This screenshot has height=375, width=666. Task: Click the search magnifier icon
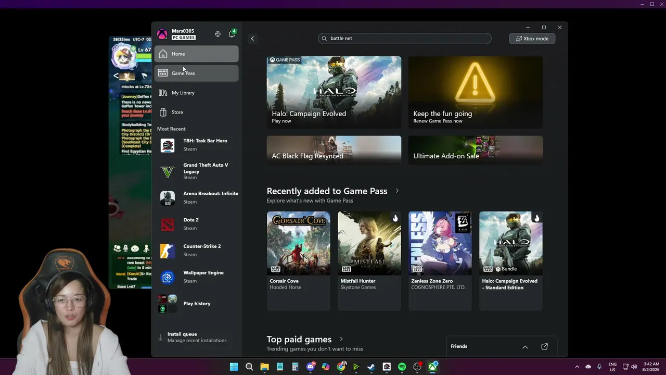pos(324,39)
